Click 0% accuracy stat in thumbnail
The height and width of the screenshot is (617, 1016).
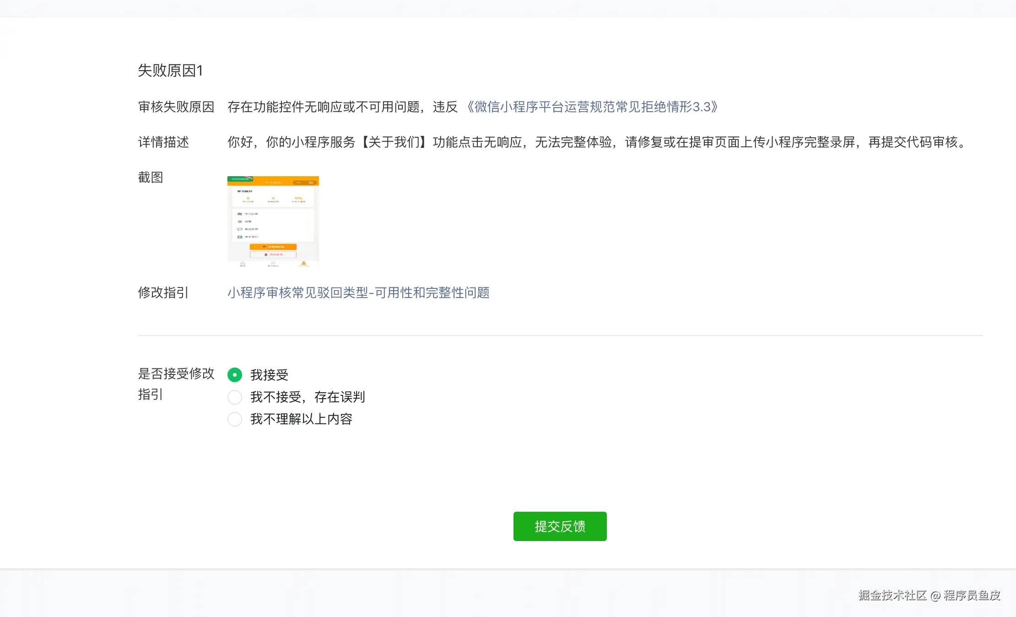[x=298, y=199]
